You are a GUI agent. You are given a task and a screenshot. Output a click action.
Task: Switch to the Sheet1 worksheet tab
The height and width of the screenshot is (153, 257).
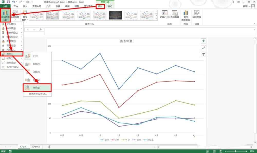[36, 147]
